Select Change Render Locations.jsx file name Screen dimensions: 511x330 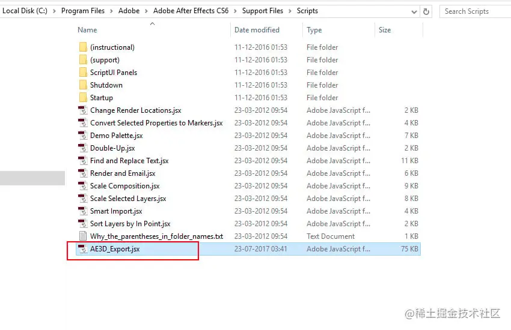pyautogui.click(x=136, y=110)
